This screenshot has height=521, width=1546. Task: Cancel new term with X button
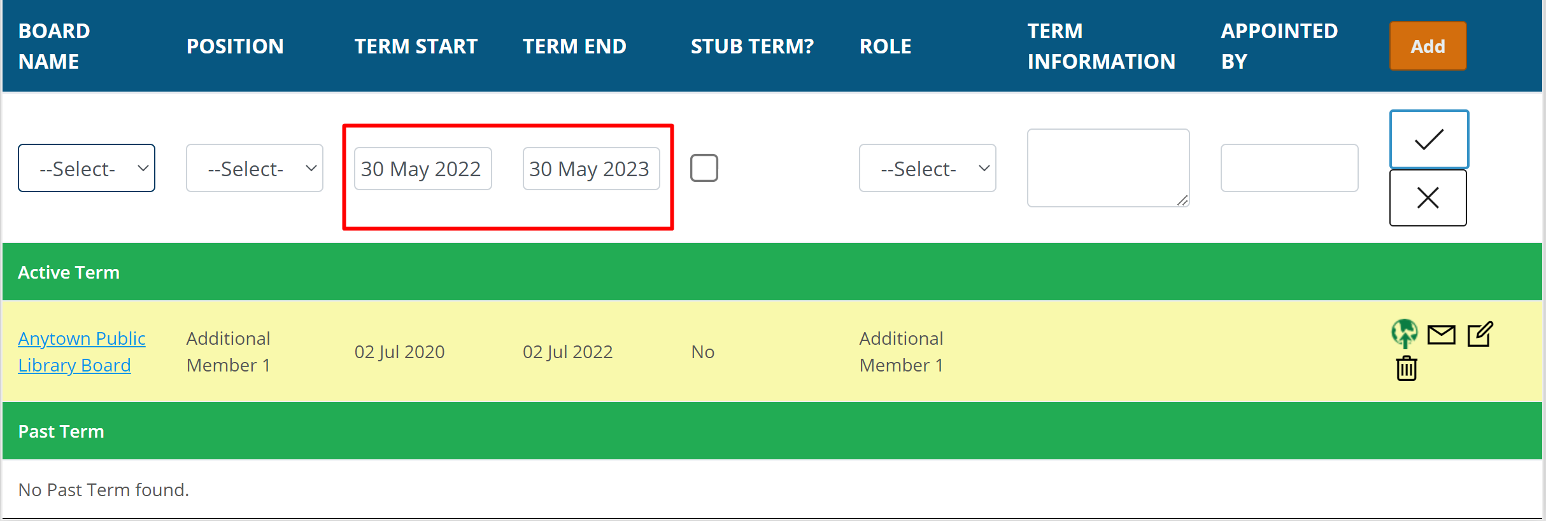click(x=1428, y=198)
